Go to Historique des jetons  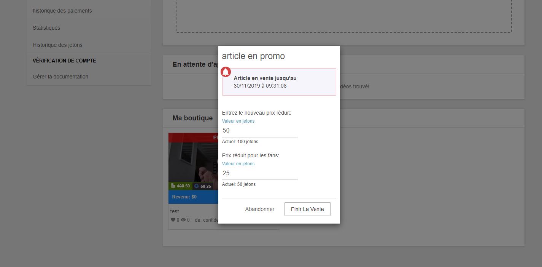[57, 45]
